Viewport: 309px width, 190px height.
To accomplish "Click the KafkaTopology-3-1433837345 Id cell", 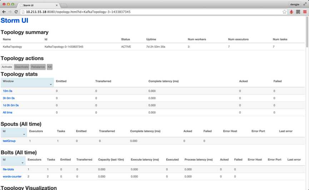I will 64,47.
